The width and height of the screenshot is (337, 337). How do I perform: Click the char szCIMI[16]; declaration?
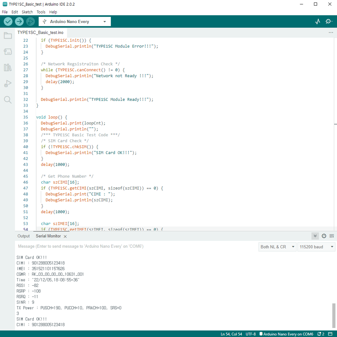coord(60,182)
